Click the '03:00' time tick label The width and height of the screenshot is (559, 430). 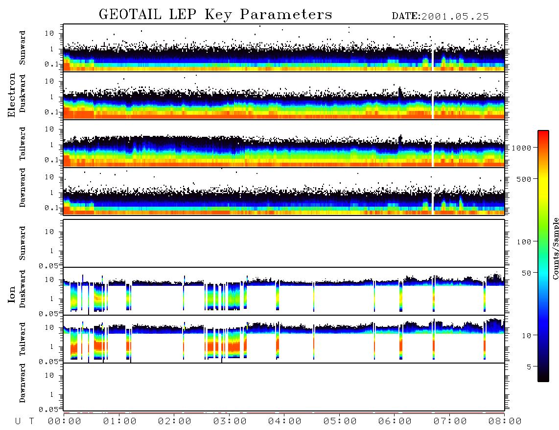pyautogui.click(x=230, y=422)
